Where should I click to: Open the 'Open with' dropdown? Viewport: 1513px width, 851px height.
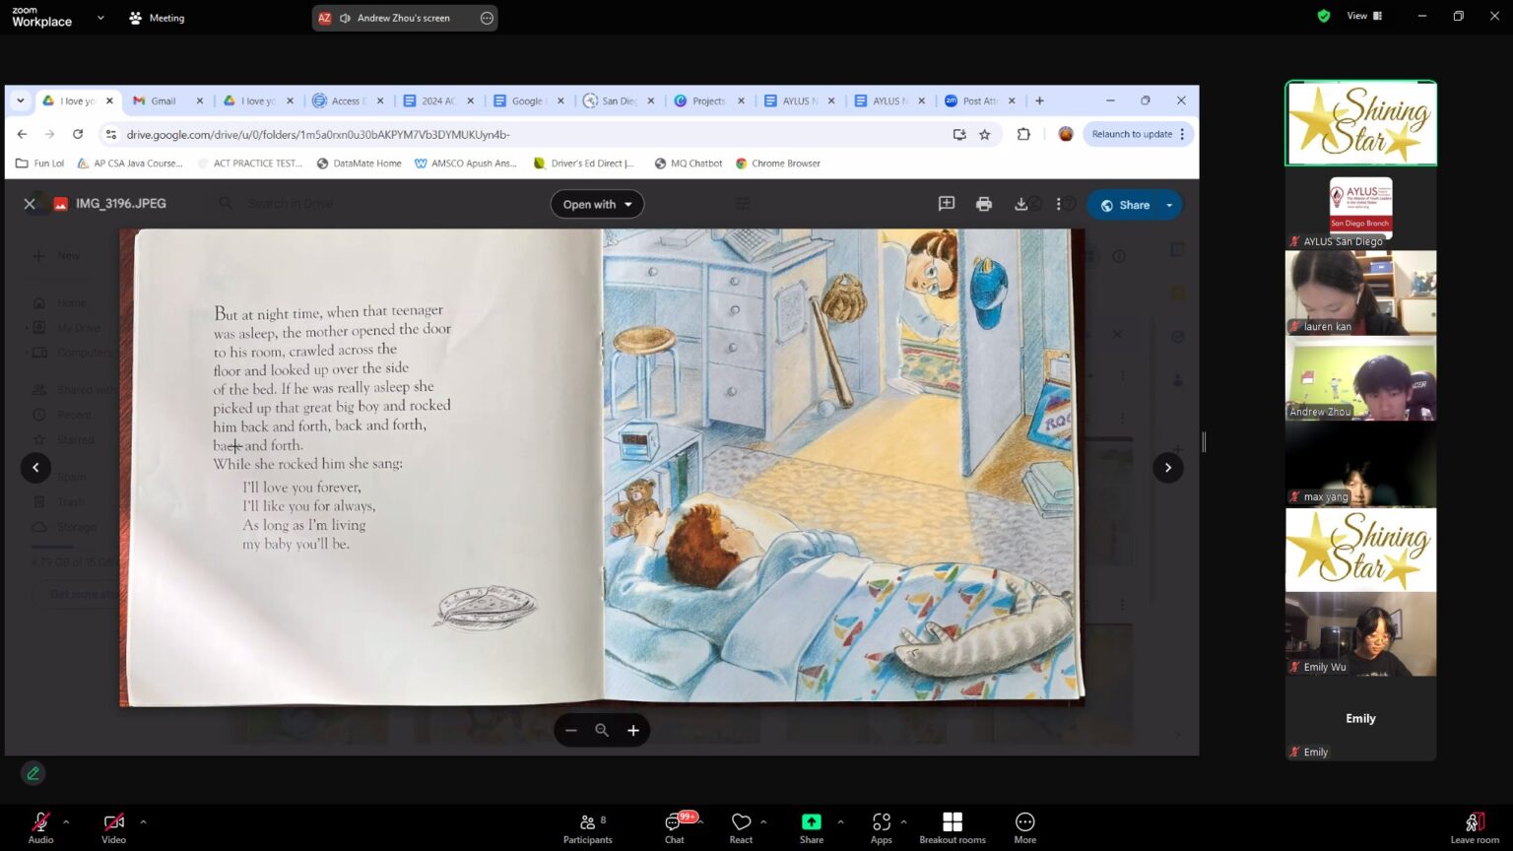[597, 205]
